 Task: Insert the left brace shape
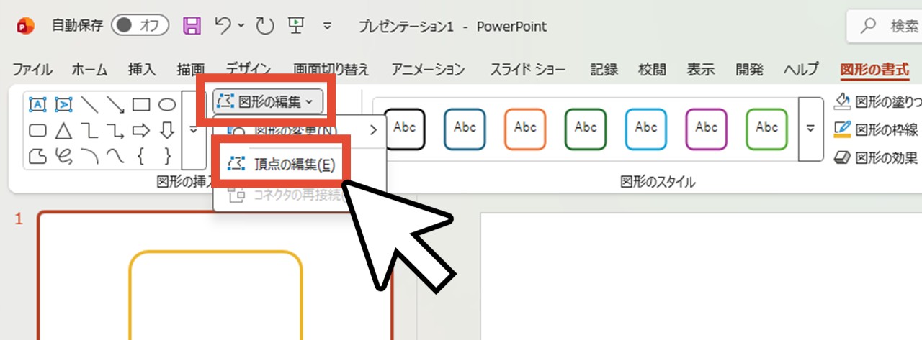click(141, 155)
